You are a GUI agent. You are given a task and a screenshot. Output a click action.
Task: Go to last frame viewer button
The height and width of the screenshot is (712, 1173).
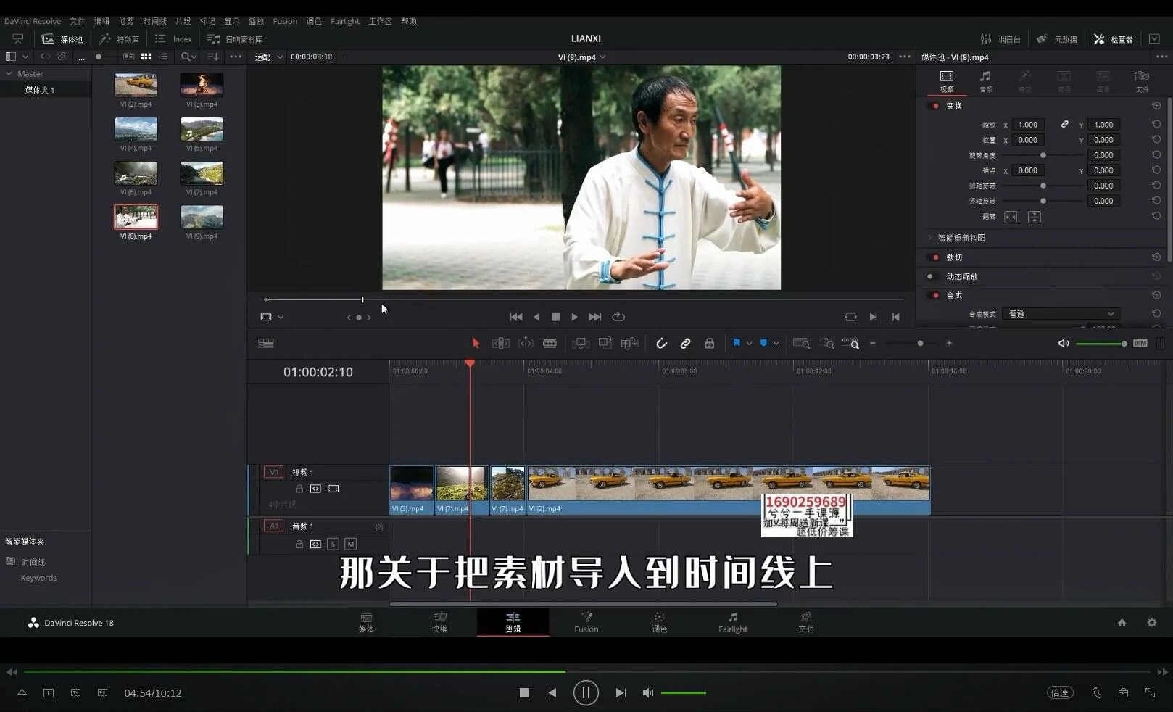click(594, 317)
